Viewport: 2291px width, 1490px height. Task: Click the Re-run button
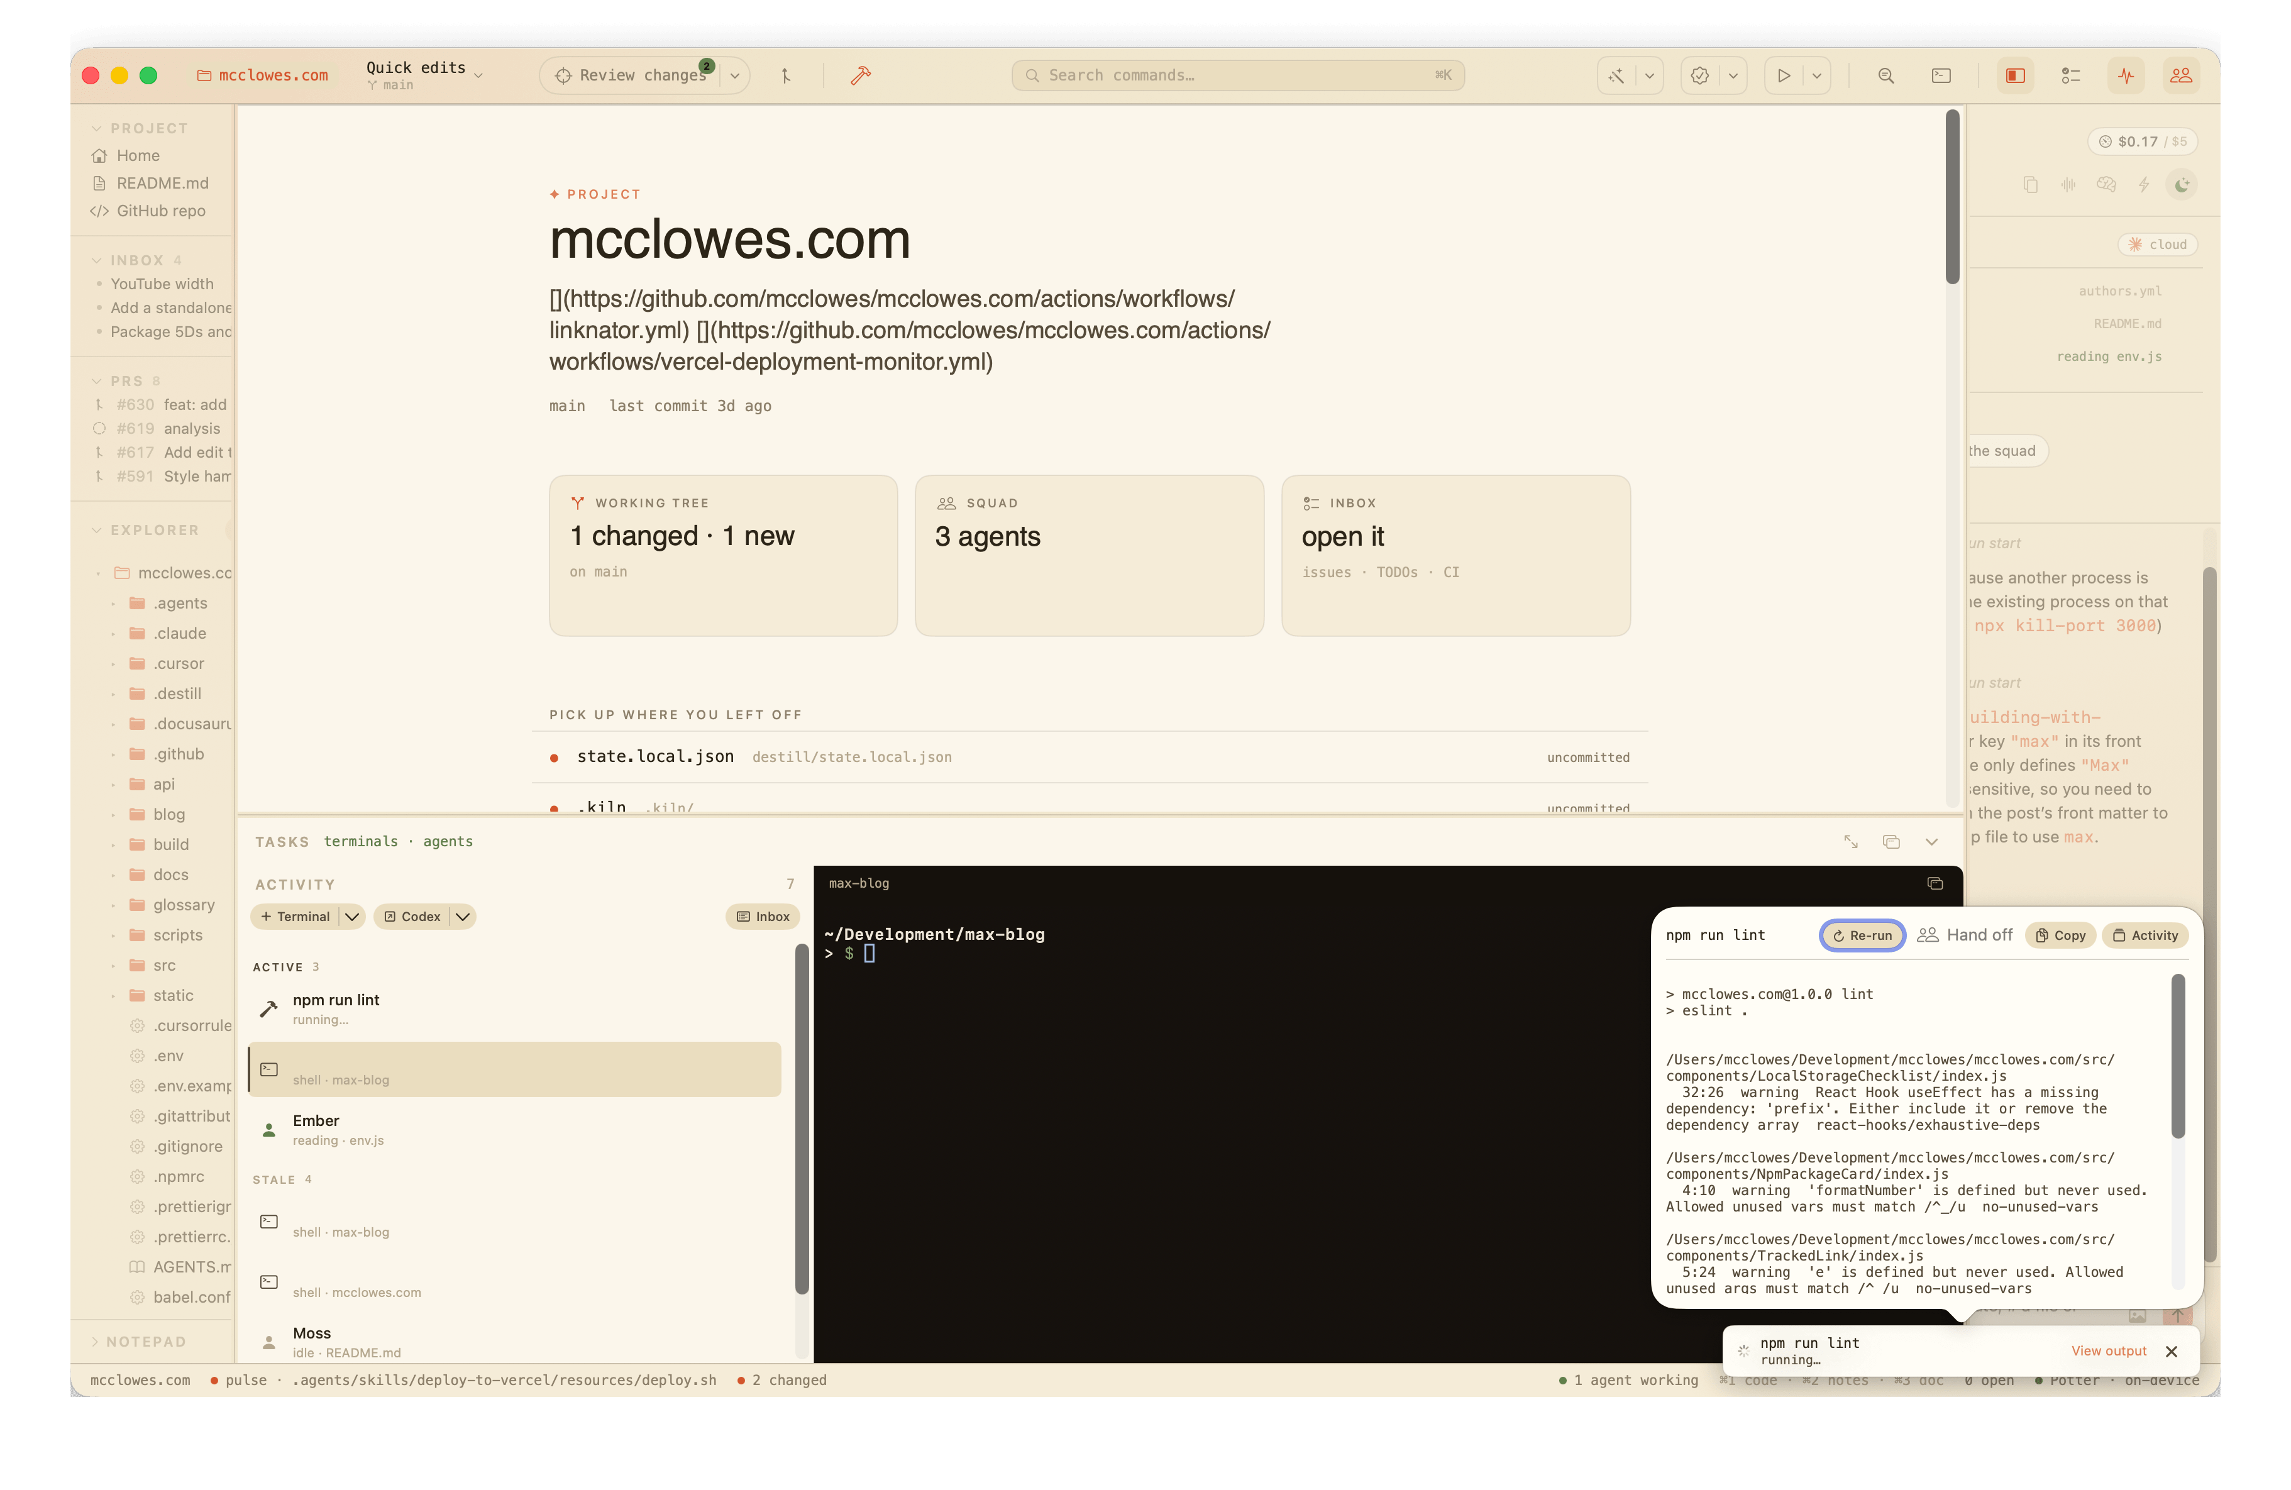[x=1862, y=935]
